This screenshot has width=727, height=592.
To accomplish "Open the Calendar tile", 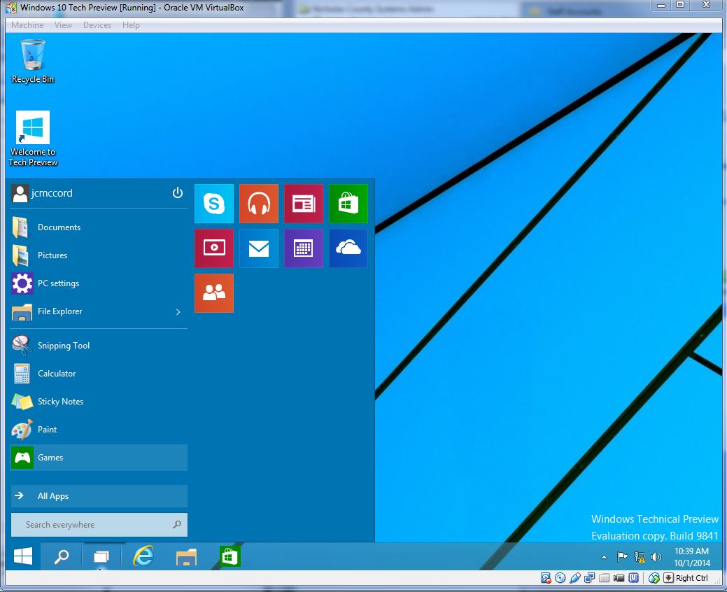I will pos(304,248).
